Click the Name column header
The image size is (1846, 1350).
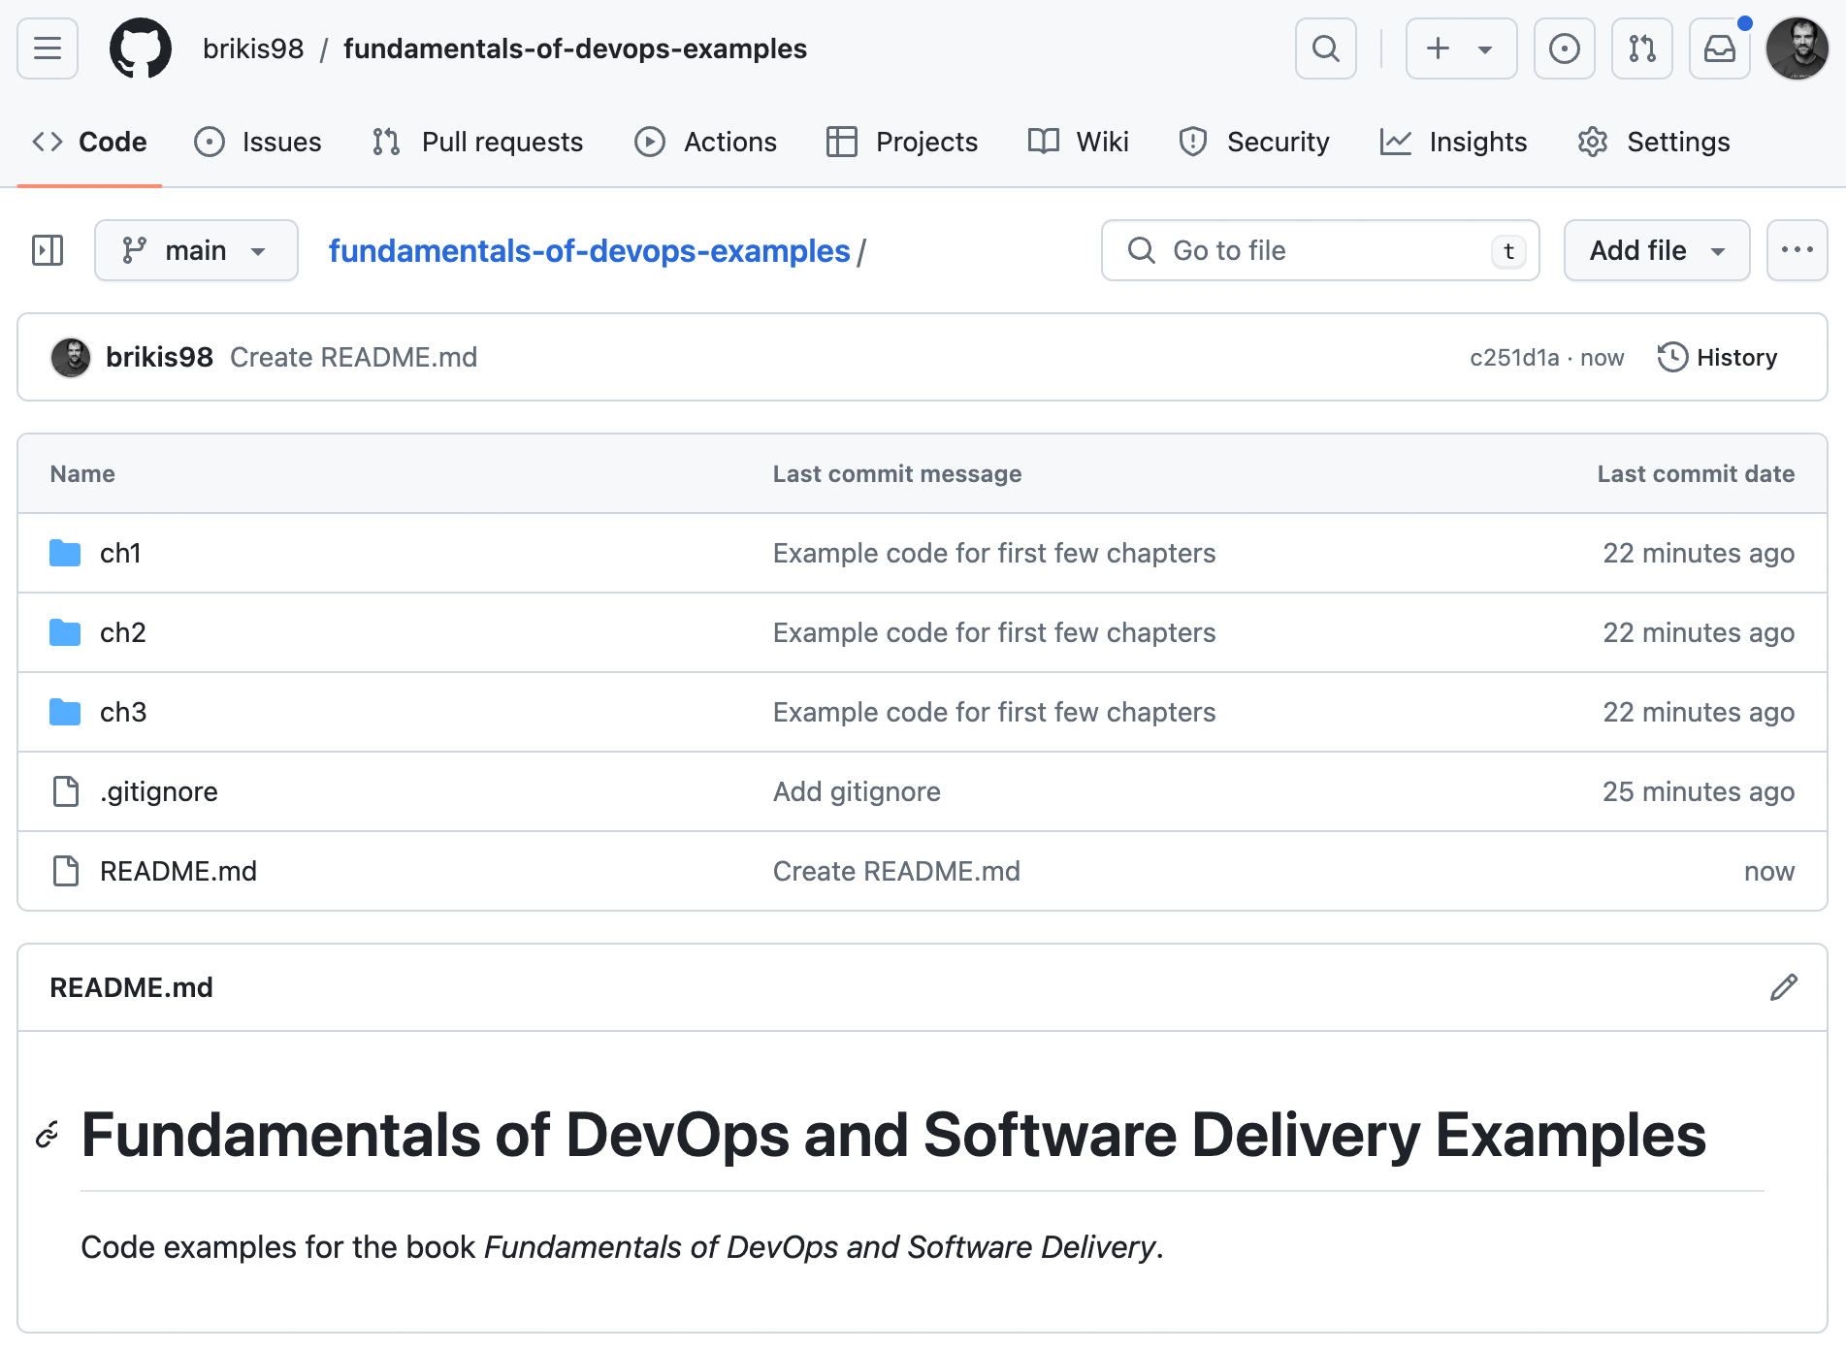click(82, 473)
